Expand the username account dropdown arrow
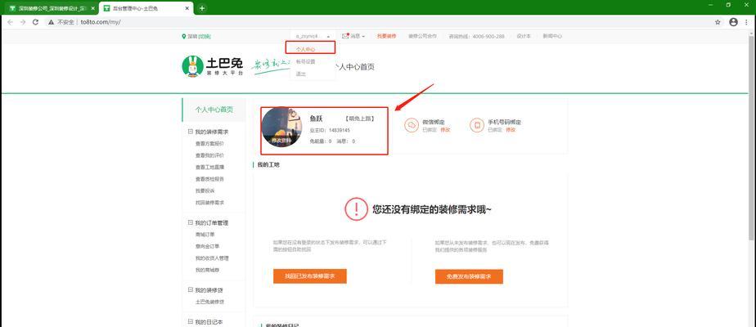This screenshot has height=327, width=756. [x=328, y=37]
